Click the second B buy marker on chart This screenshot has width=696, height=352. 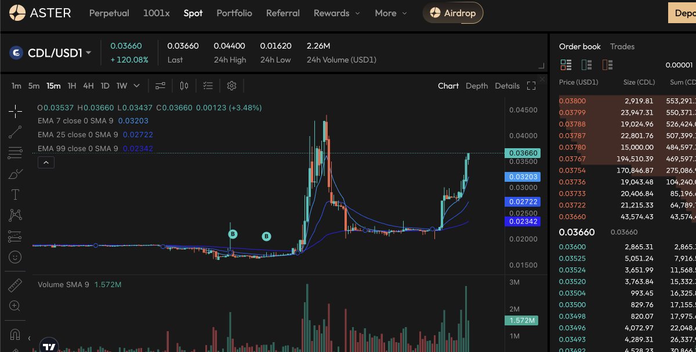click(266, 236)
